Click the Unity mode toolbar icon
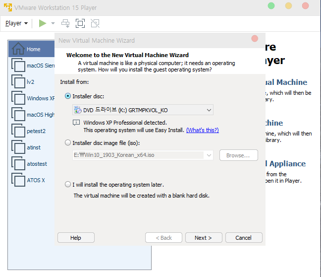Screen dimensions: 321x277 point(95,23)
